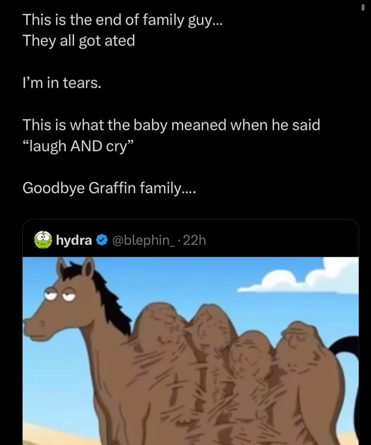Open the quoted post's horse-camel image
Screen dimensions: 371x445
coord(190,350)
